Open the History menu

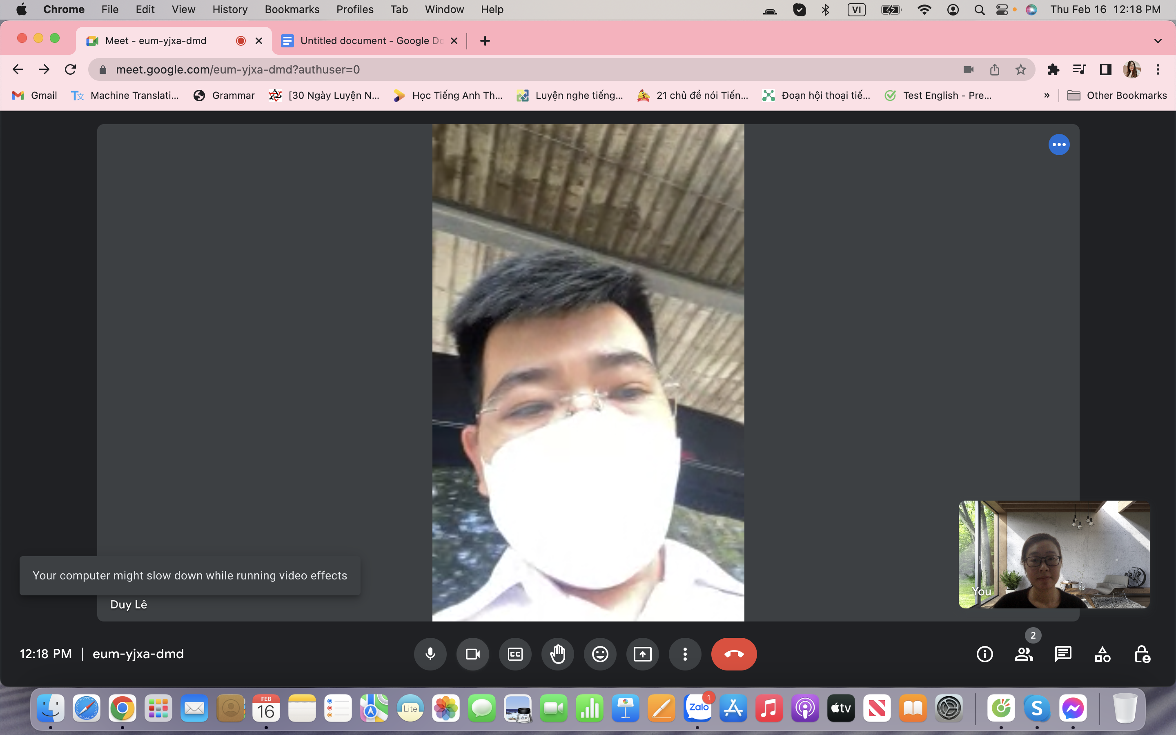pos(230,10)
